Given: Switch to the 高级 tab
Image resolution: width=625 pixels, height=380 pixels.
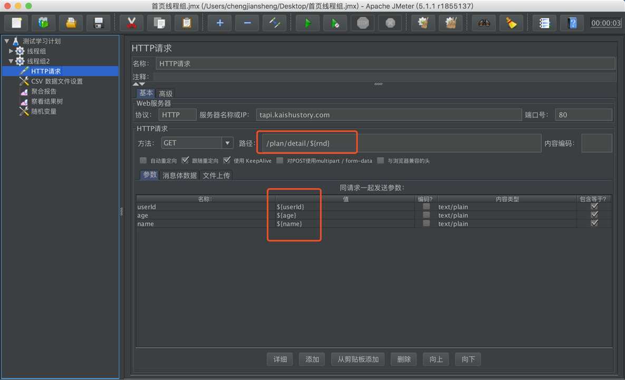Looking at the screenshot, I should click(x=166, y=93).
